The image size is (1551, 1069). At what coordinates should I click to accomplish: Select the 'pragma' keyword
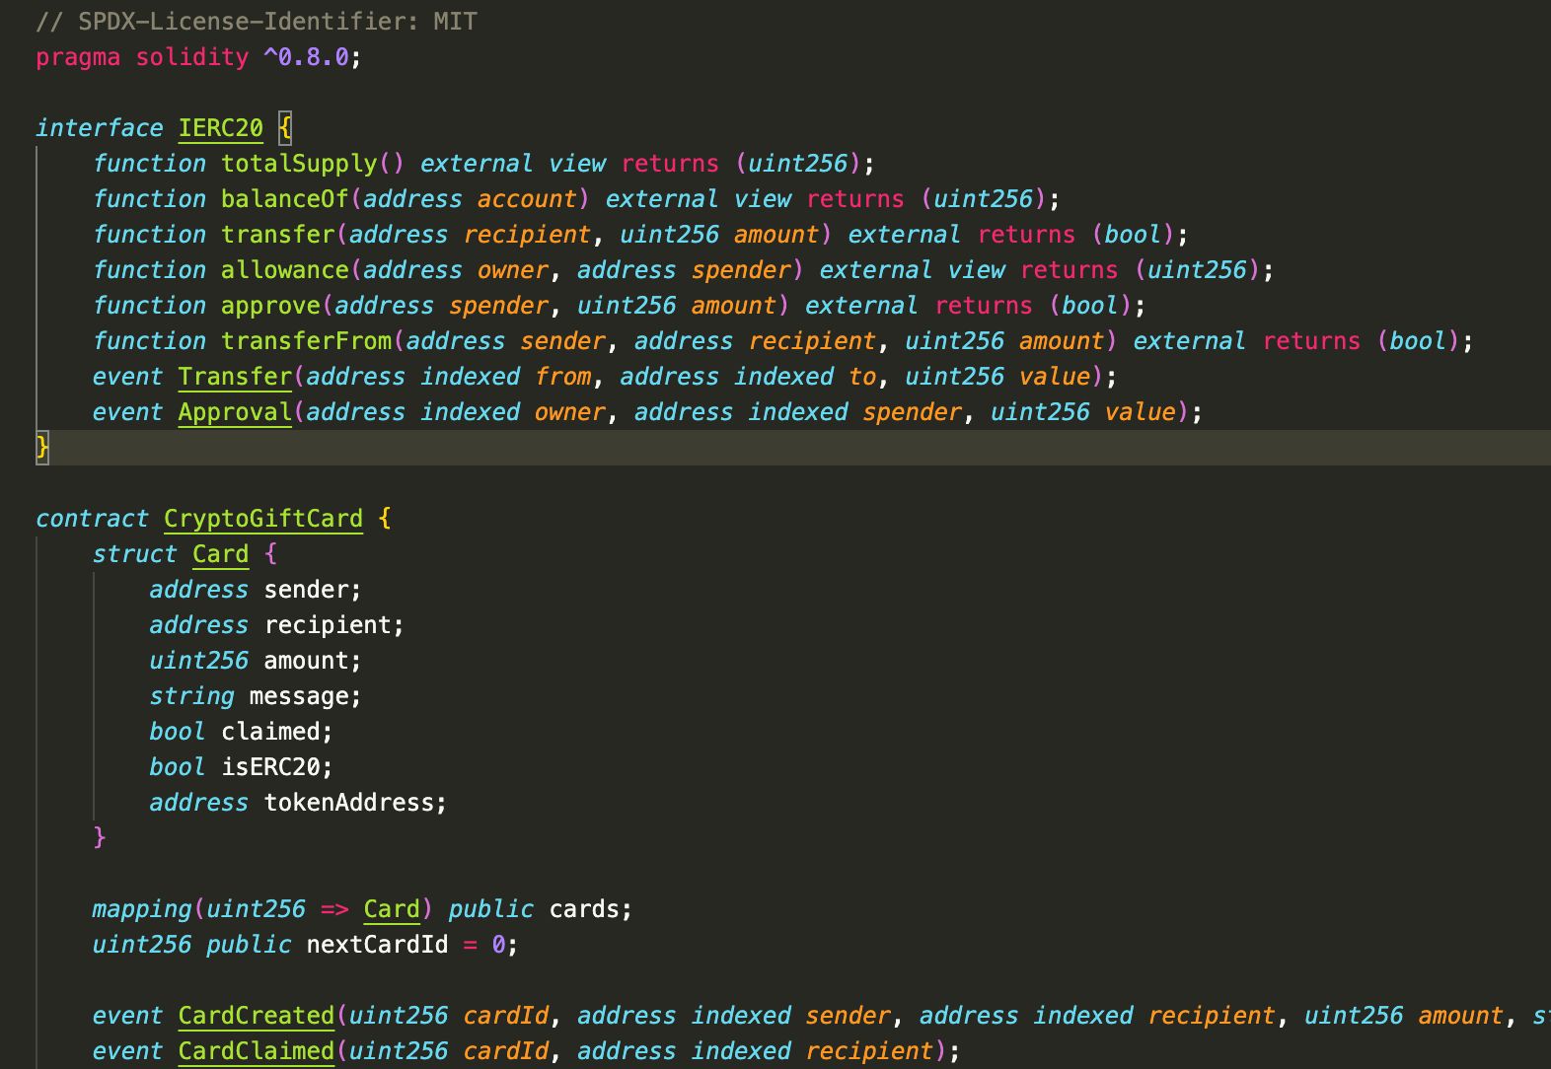tap(78, 57)
